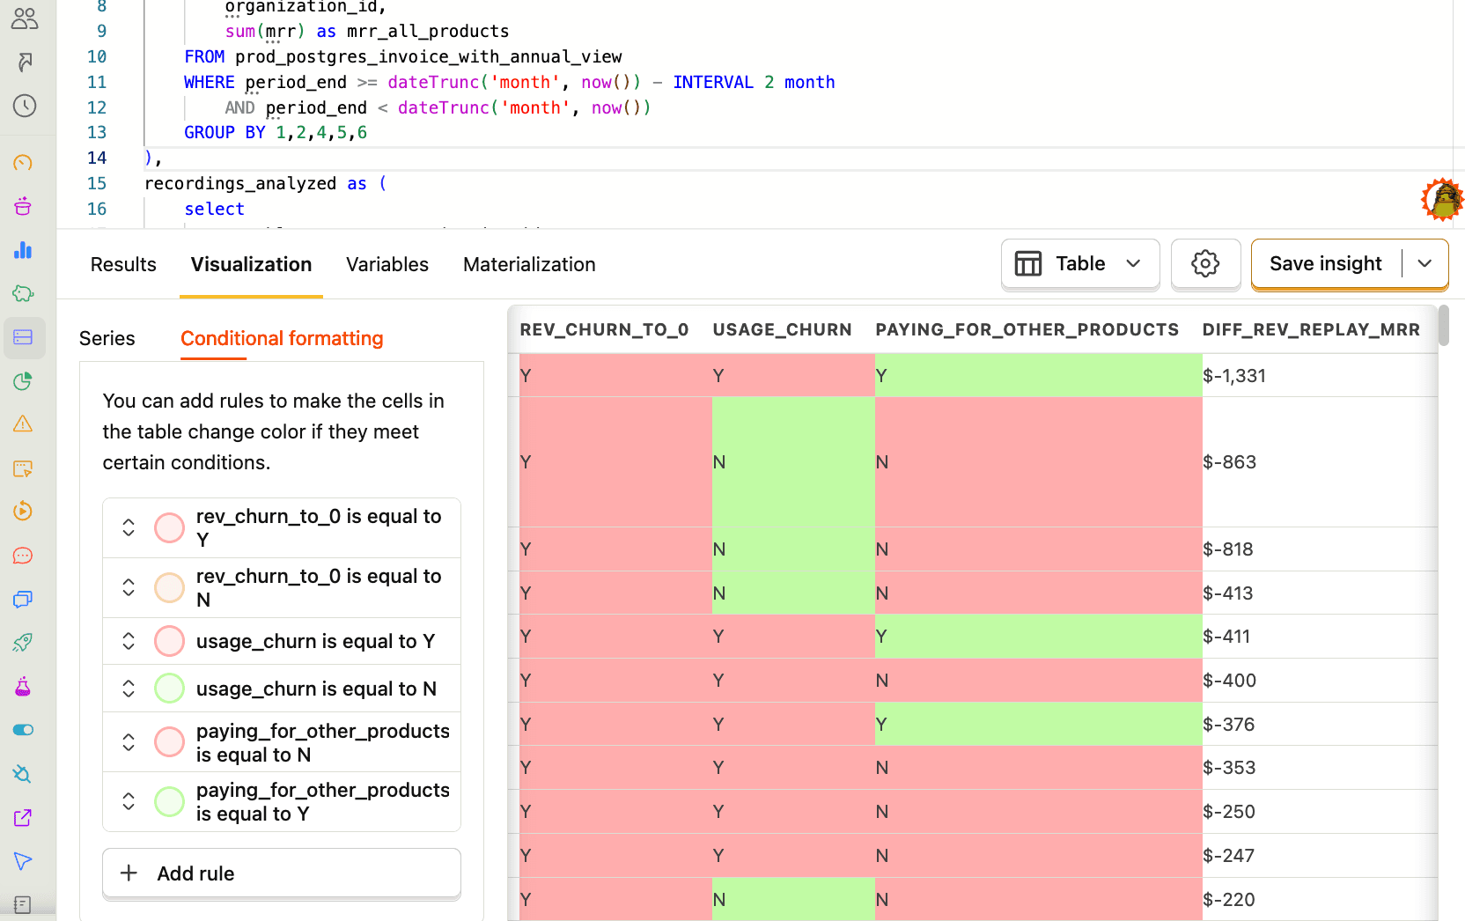Open Product analytics bar chart icon

[24, 250]
